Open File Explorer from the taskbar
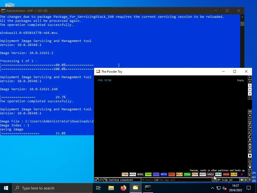 111,188
